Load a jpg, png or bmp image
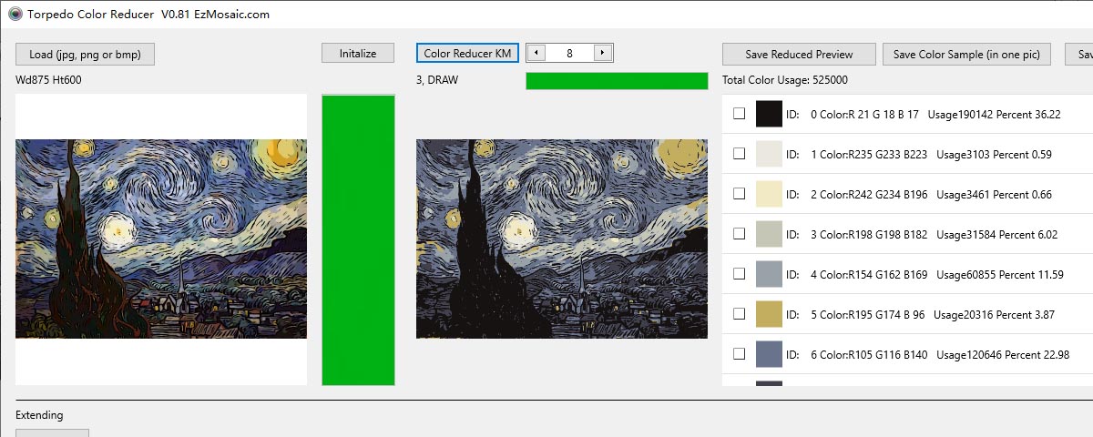Image resolution: width=1093 pixels, height=437 pixels. point(85,54)
